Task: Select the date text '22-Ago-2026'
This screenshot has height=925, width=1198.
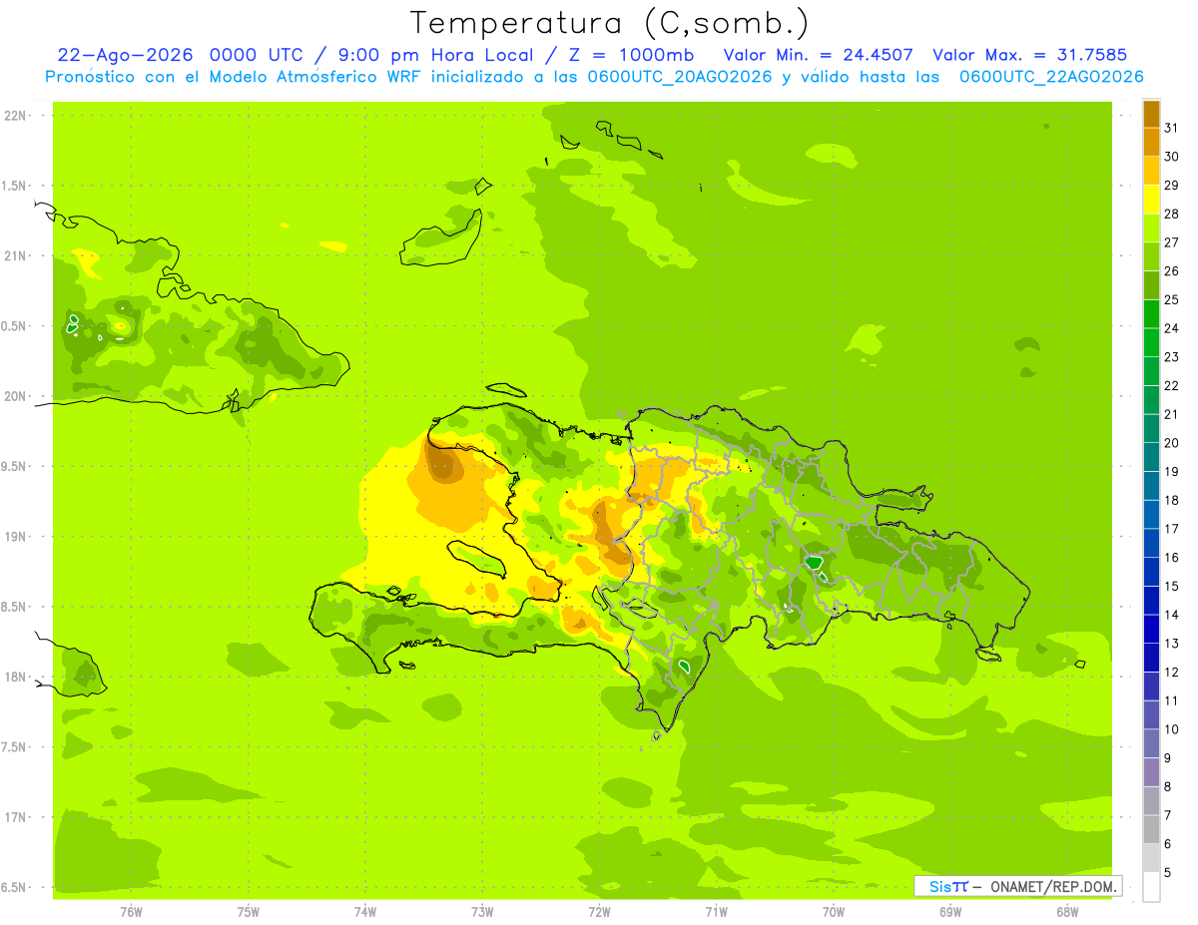Action: [126, 55]
